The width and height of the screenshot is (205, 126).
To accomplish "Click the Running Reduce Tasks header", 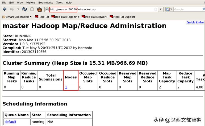I will pyautogui.click(x=29, y=77).
